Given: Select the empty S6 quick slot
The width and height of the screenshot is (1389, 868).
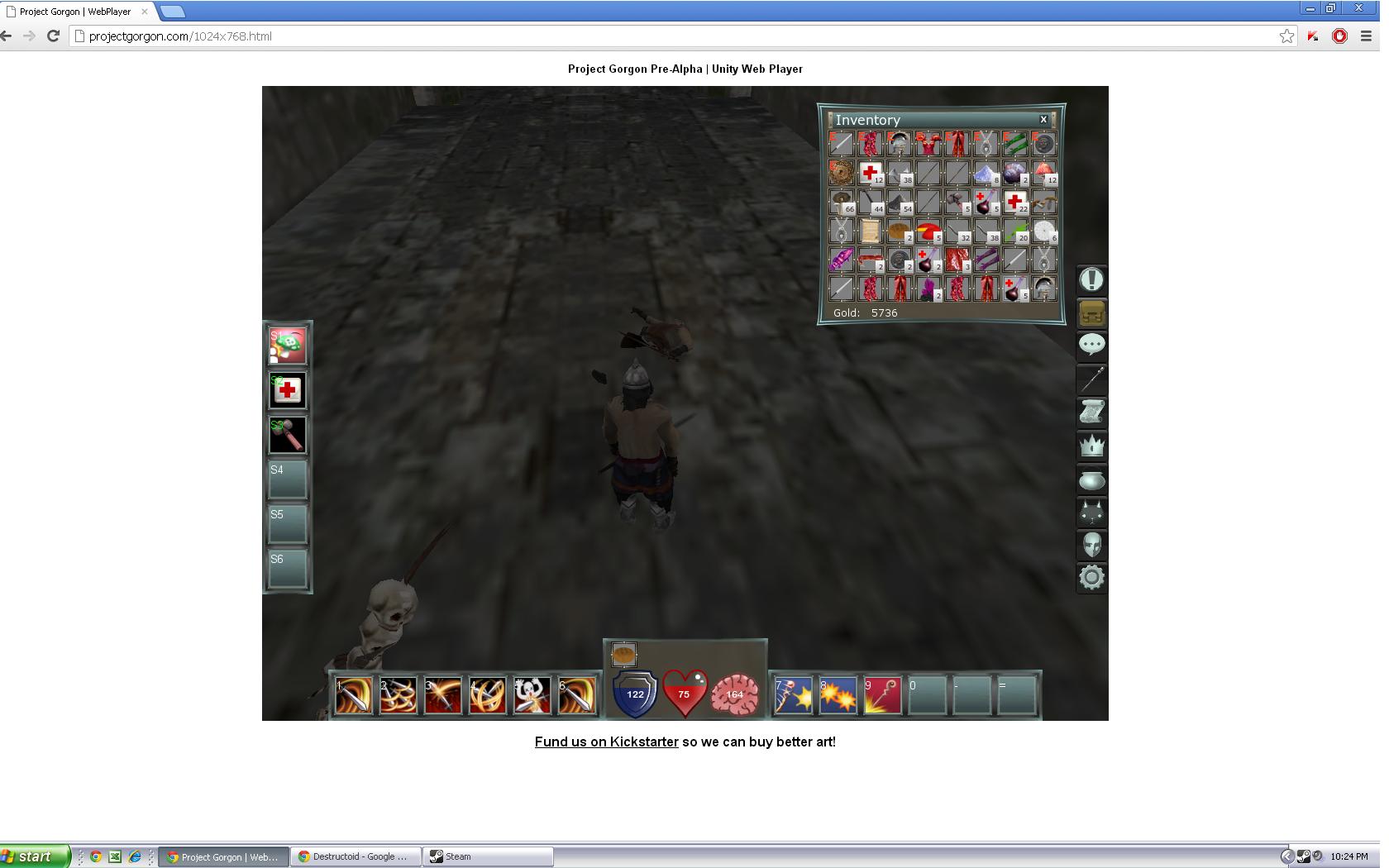Looking at the screenshot, I should (x=288, y=570).
